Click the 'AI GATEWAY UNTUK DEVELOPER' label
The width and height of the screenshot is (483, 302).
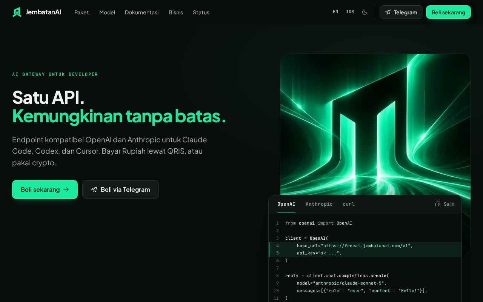tap(55, 74)
